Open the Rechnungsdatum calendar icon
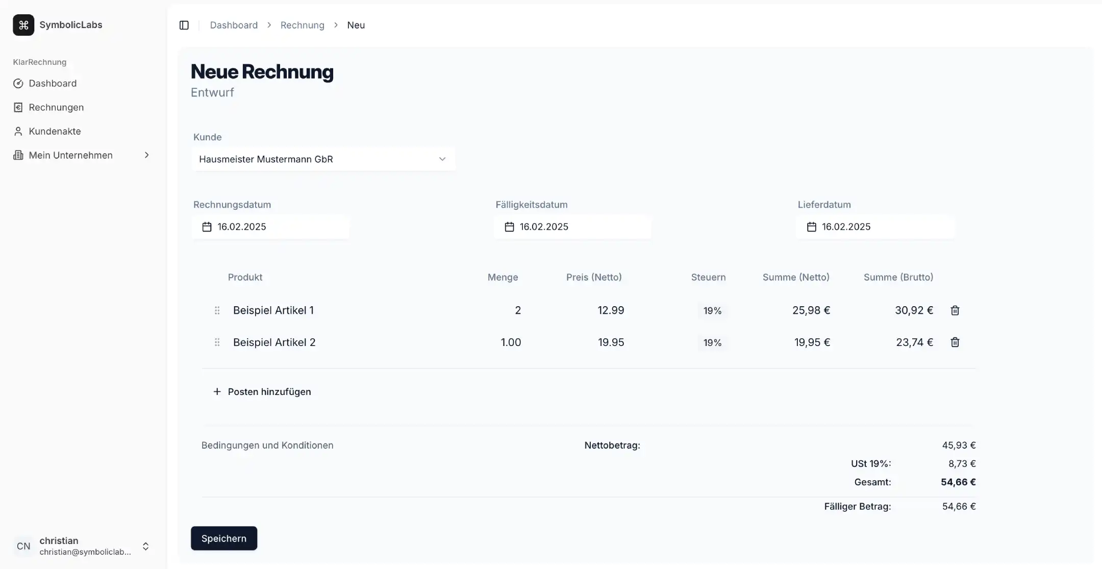 (x=206, y=227)
